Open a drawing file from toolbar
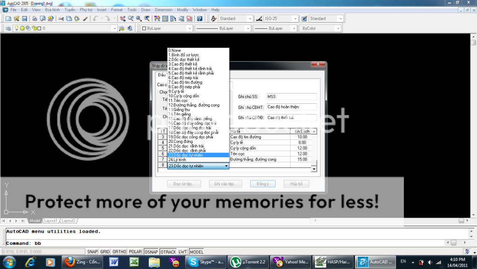The image size is (477, 269). tap(16, 19)
